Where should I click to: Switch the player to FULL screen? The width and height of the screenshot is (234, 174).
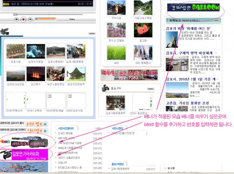click(x=72, y=19)
